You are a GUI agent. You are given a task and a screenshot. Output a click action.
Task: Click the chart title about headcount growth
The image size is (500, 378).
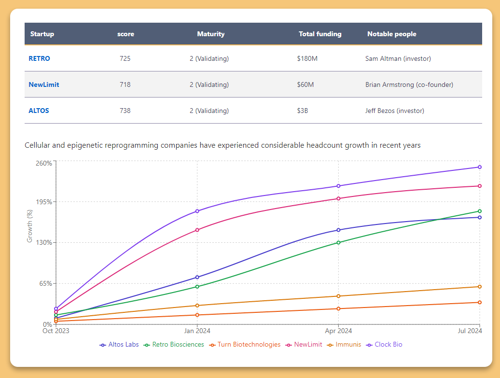pyautogui.click(x=222, y=145)
